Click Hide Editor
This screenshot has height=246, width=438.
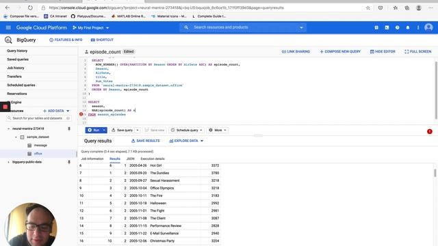coord(383,52)
